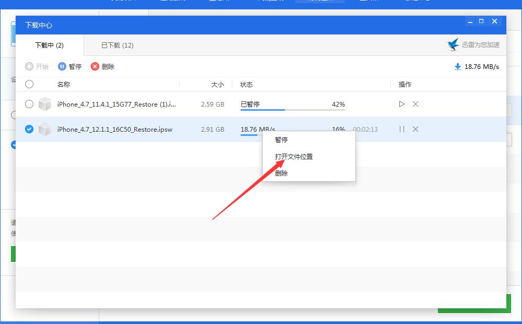Switch to the 已下载 (12) tab

[x=116, y=45]
